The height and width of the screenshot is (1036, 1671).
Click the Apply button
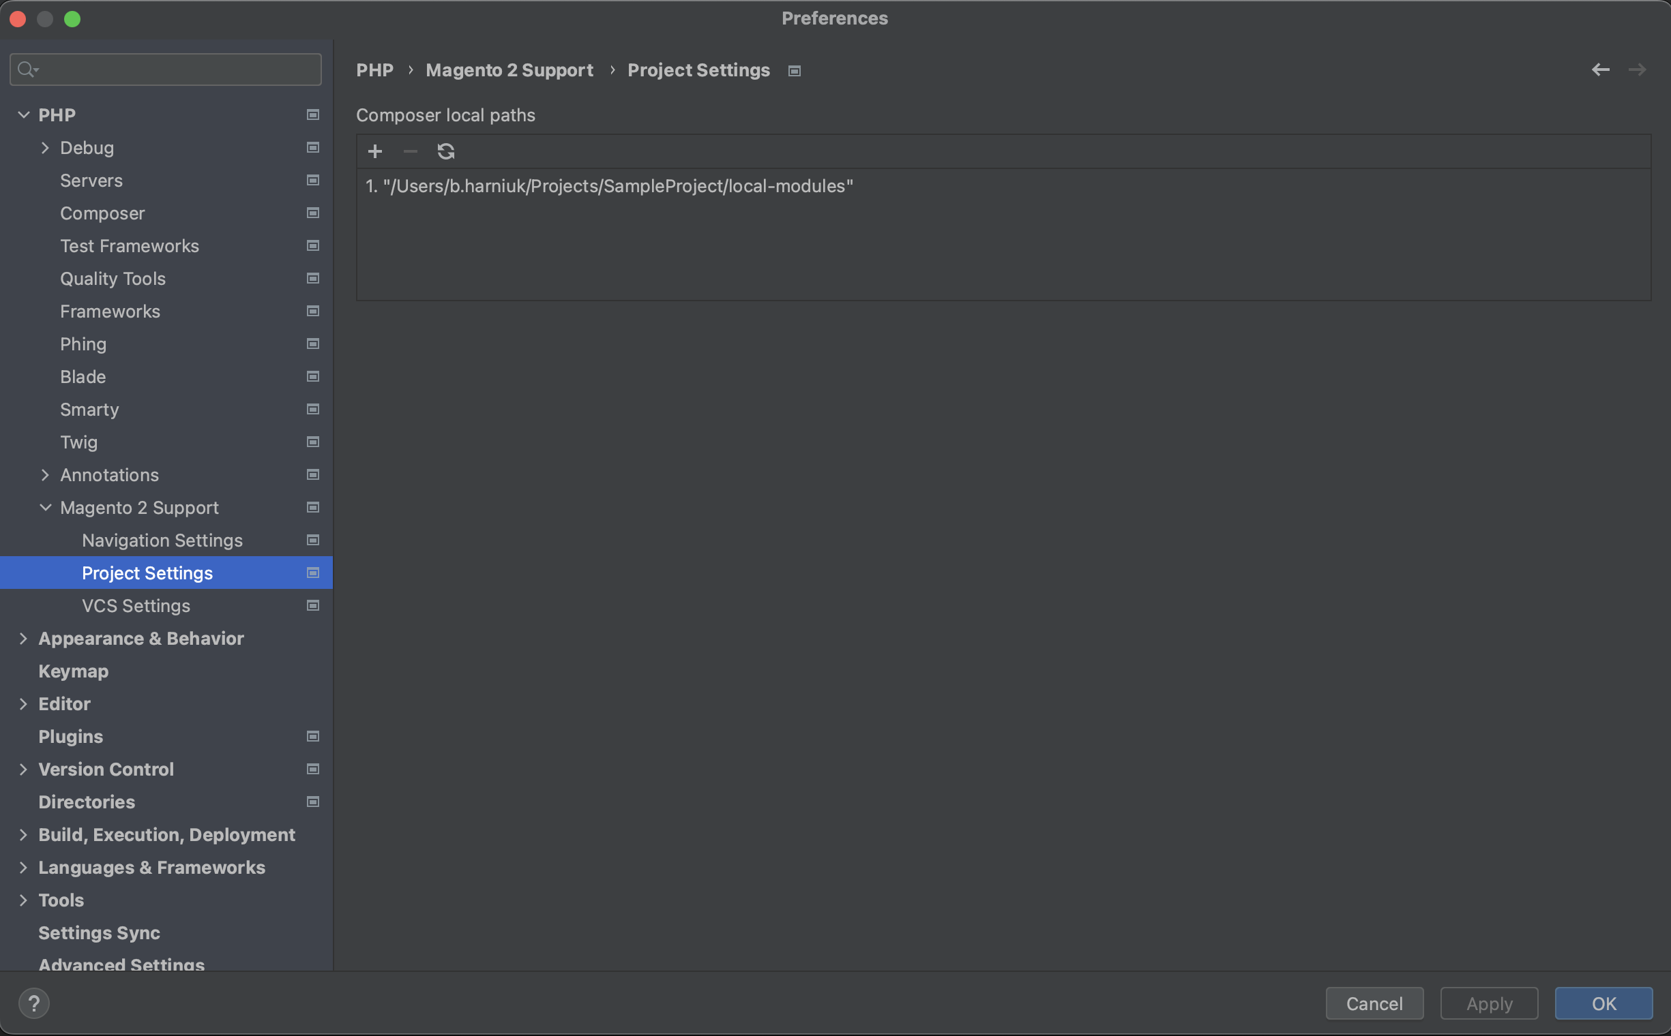pyautogui.click(x=1489, y=1004)
